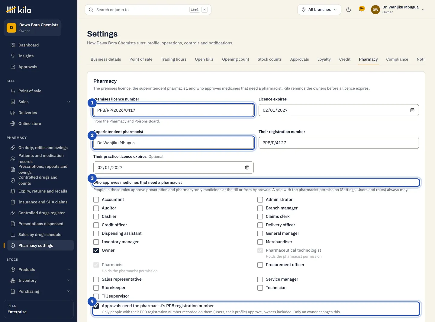This screenshot has height=322, width=435.
Task: Click the Search or jump to box
Action: [148, 10]
